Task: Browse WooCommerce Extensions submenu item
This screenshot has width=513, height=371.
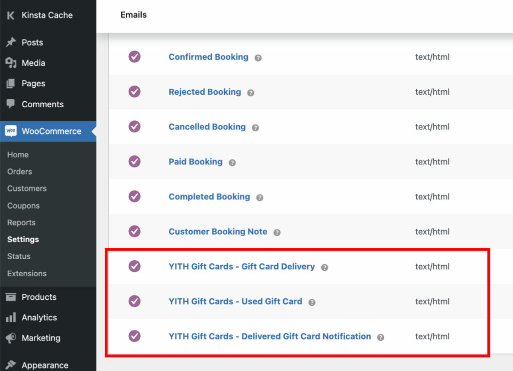Action: 27,273
